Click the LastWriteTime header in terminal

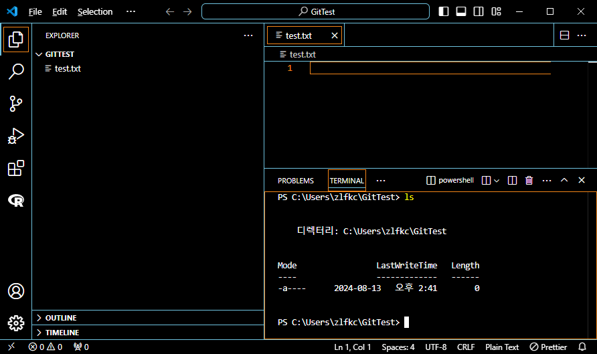(x=407, y=265)
